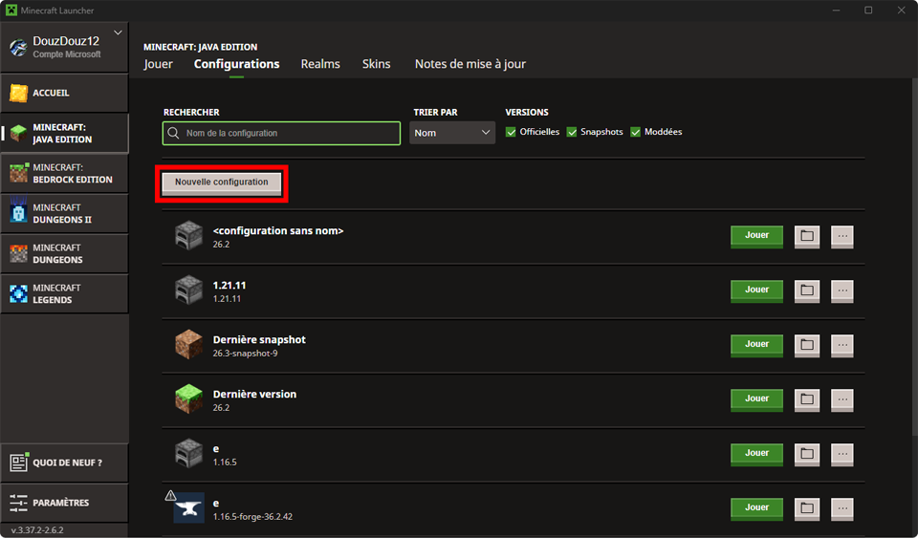Click the search magnifier icon
Image resolution: width=918 pixels, height=538 pixels.
[173, 134]
